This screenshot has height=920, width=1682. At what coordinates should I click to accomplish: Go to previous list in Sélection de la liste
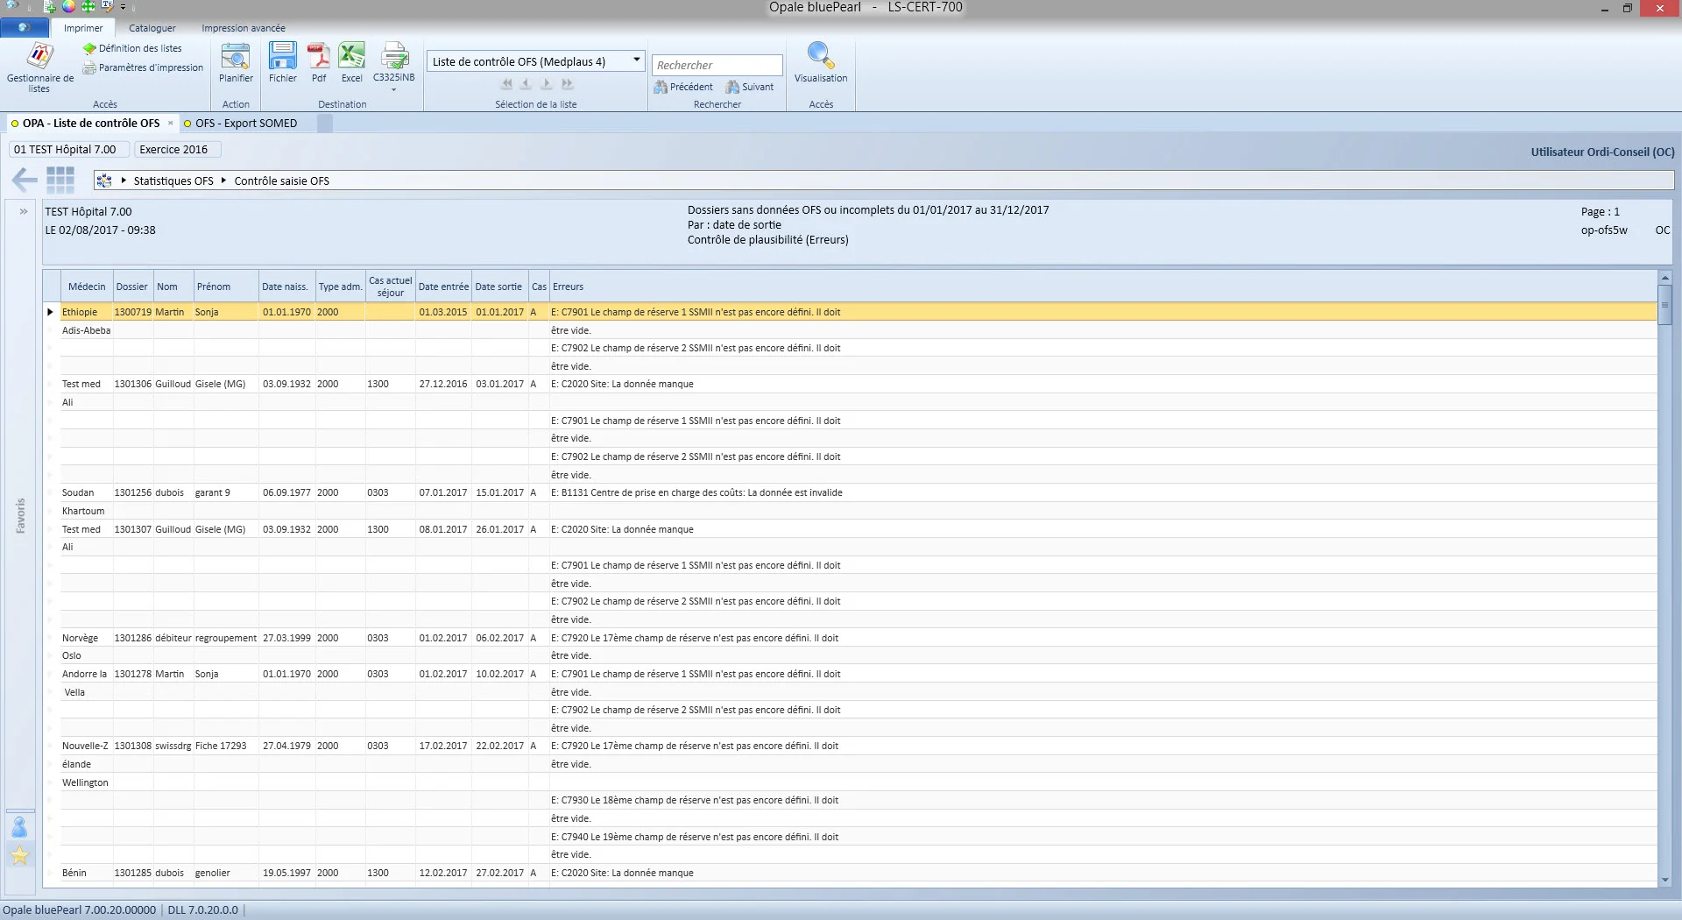click(x=526, y=84)
